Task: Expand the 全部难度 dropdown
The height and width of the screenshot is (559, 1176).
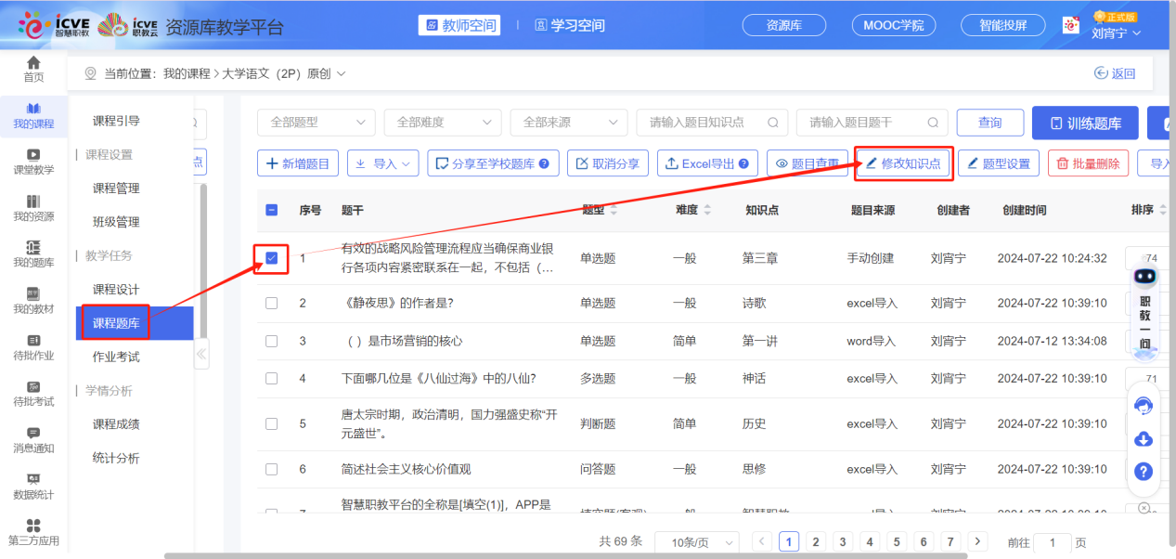Action: (443, 122)
